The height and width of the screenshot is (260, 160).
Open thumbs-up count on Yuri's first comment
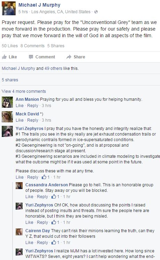coord(46,177)
